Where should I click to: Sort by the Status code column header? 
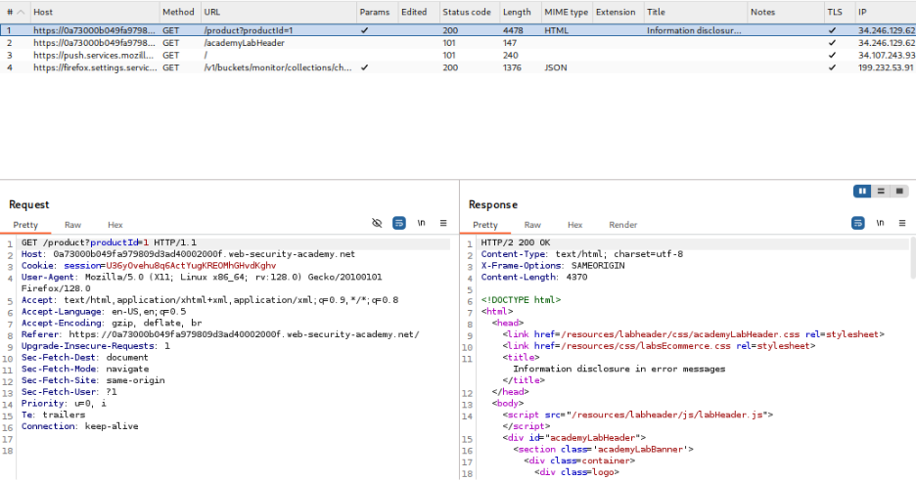466,12
